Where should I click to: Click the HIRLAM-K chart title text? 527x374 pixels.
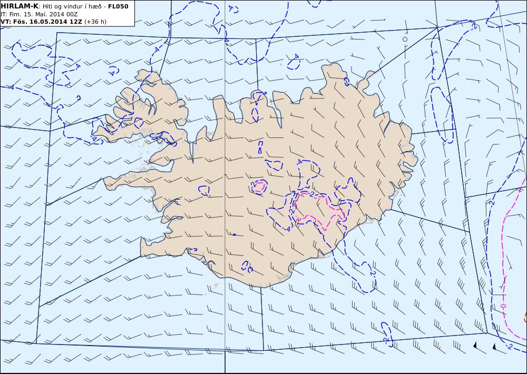click(19, 6)
